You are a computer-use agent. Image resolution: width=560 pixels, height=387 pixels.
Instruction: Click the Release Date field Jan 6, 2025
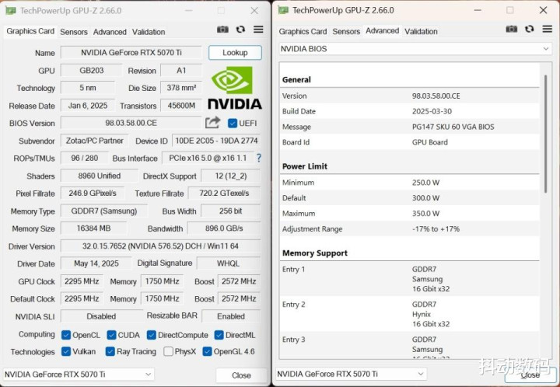(88, 106)
